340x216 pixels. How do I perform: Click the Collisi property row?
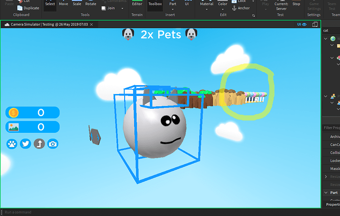[x=331, y=153]
